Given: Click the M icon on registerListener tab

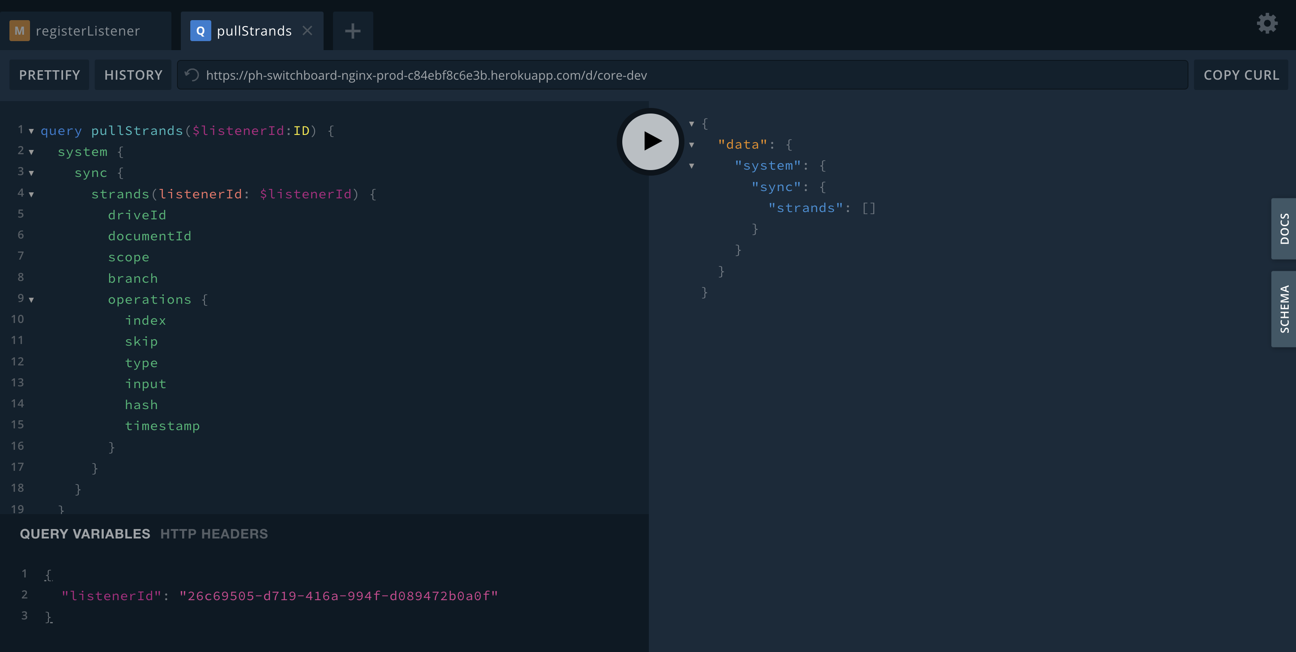Looking at the screenshot, I should 20,31.
